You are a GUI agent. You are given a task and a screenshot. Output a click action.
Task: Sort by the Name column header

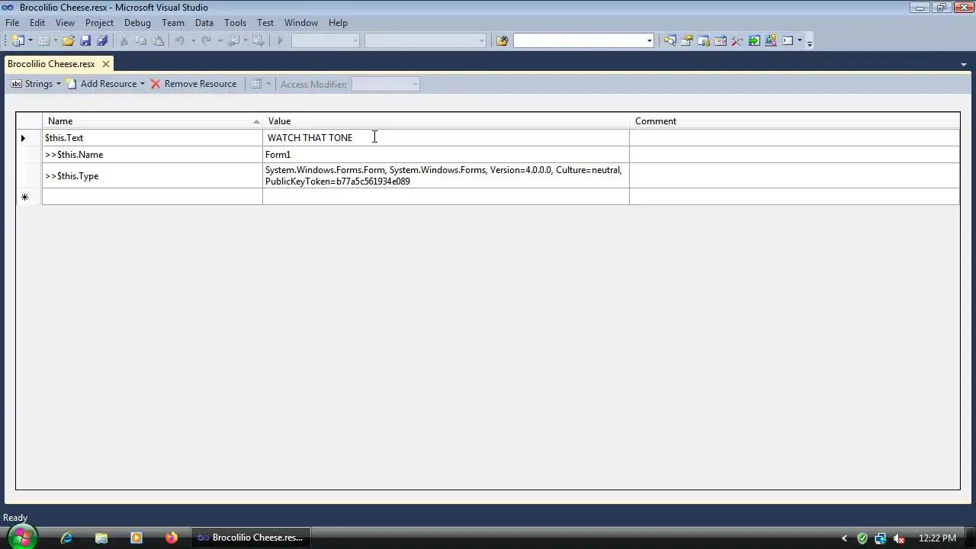pos(152,121)
